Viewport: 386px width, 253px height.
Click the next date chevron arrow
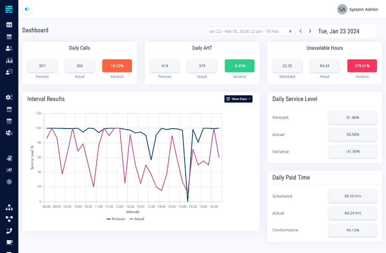point(310,31)
